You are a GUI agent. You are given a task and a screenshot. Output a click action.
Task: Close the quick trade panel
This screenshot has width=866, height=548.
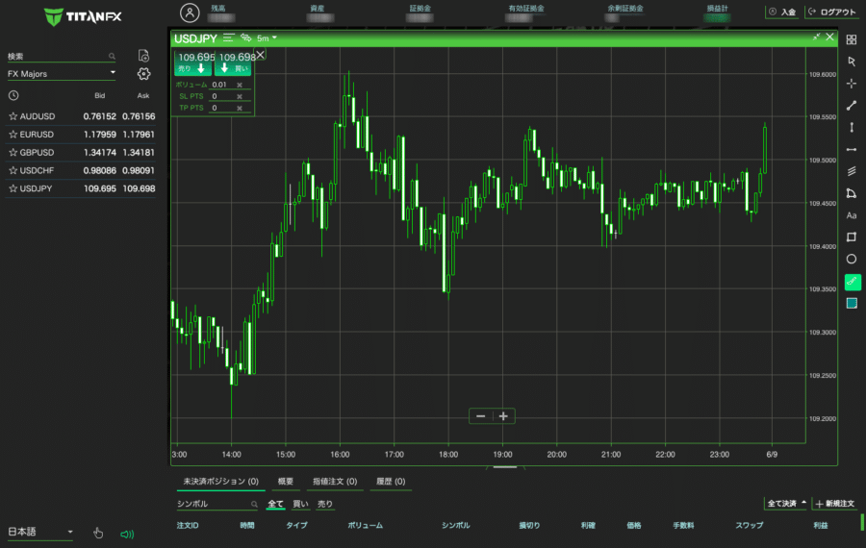260,55
